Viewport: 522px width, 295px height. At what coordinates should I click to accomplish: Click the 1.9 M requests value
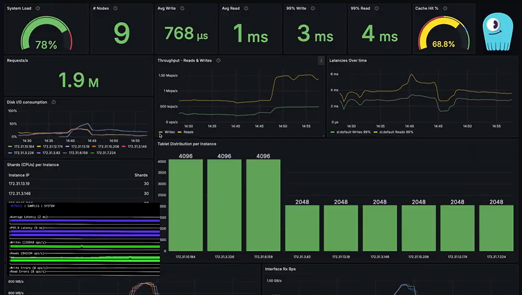pyautogui.click(x=79, y=80)
